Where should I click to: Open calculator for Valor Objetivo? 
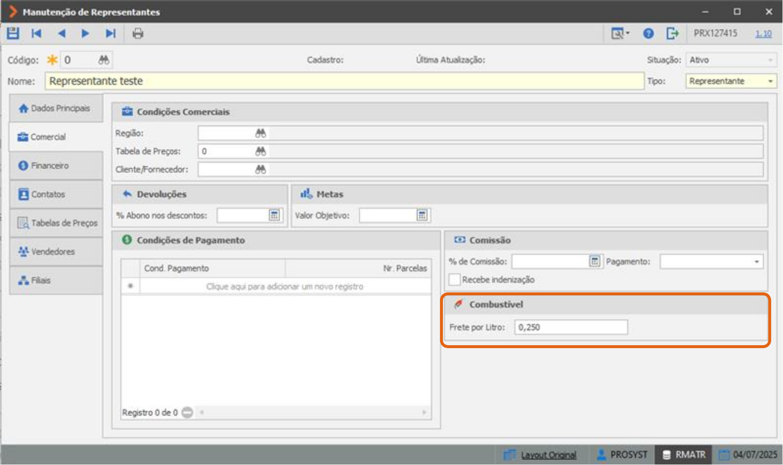[422, 215]
